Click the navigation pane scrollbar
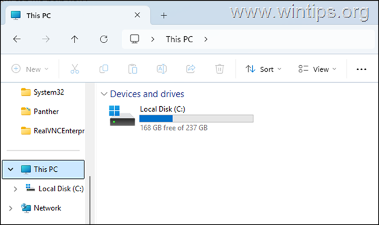Image resolution: width=379 pixels, height=225 pixels. pyautogui.click(x=90, y=200)
